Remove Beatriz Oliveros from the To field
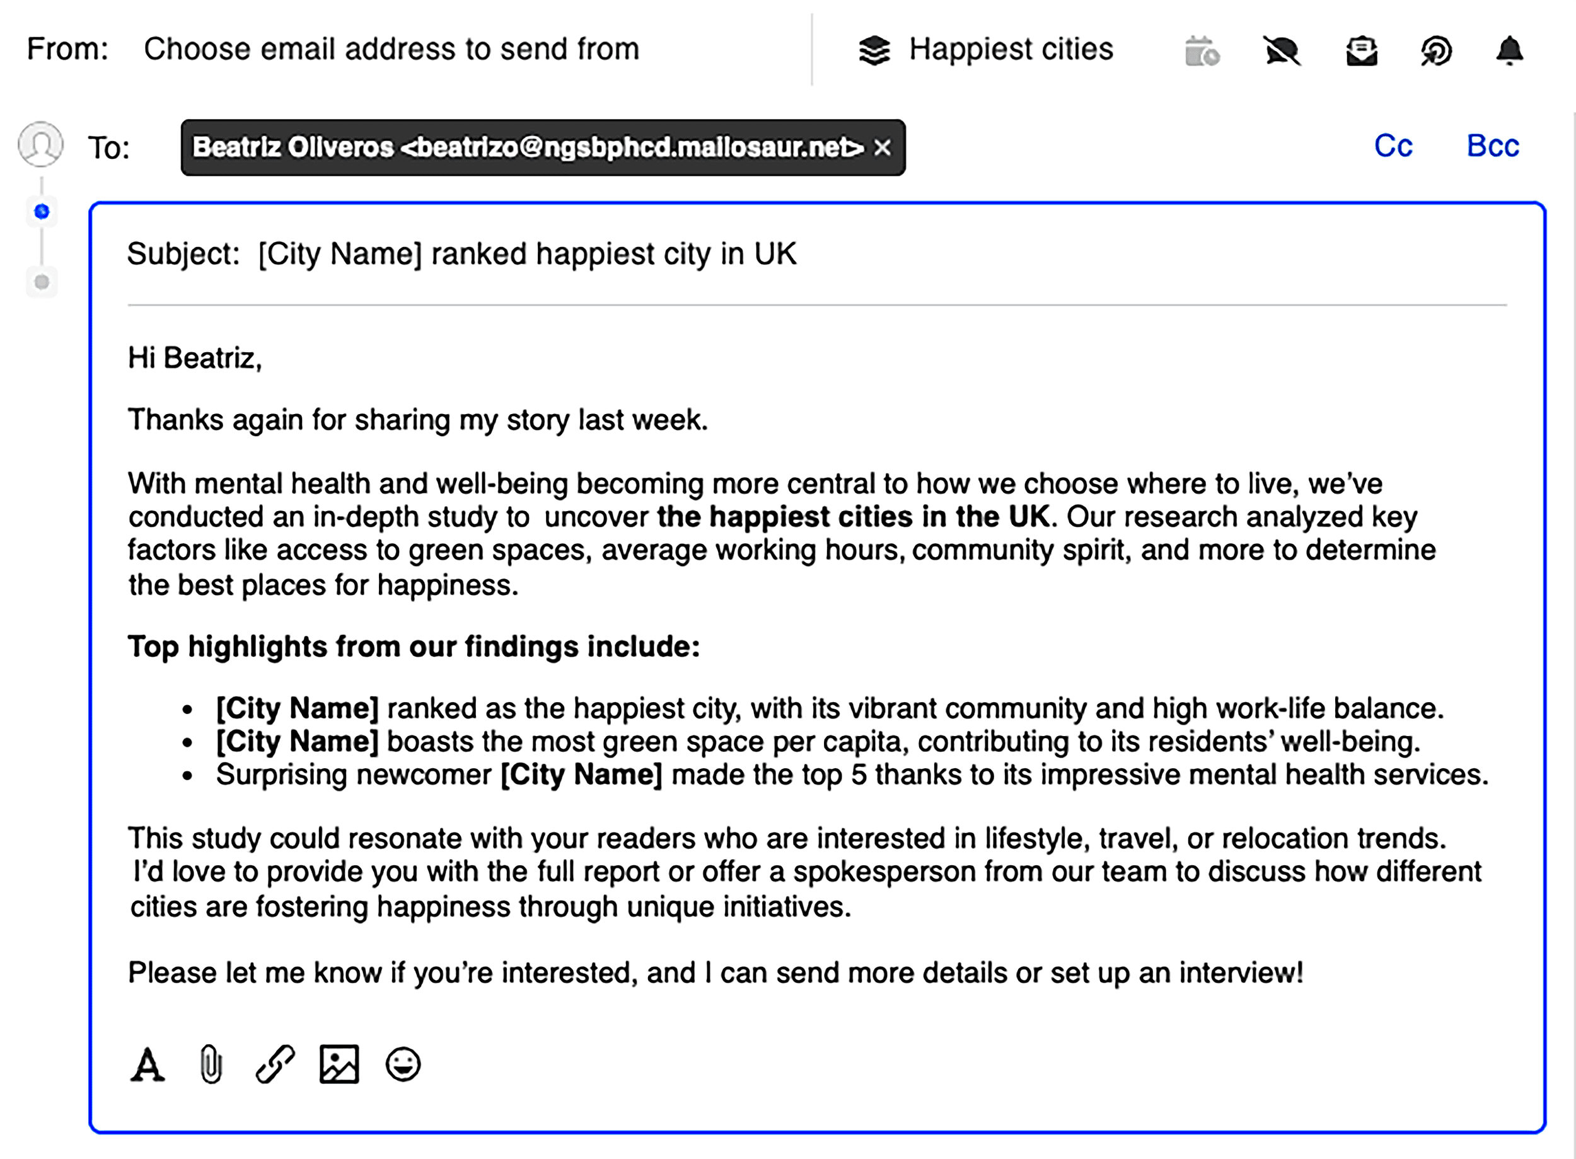 [882, 147]
